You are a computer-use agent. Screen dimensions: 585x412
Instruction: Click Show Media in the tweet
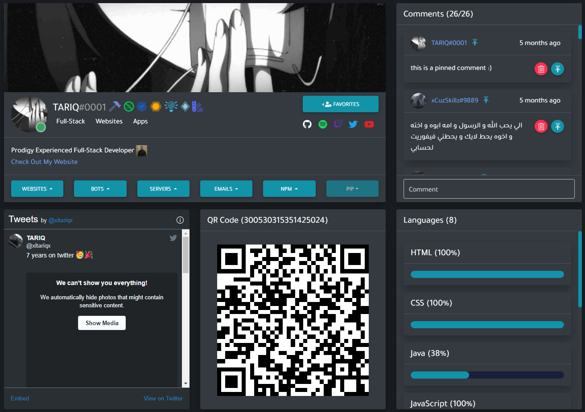[102, 323]
